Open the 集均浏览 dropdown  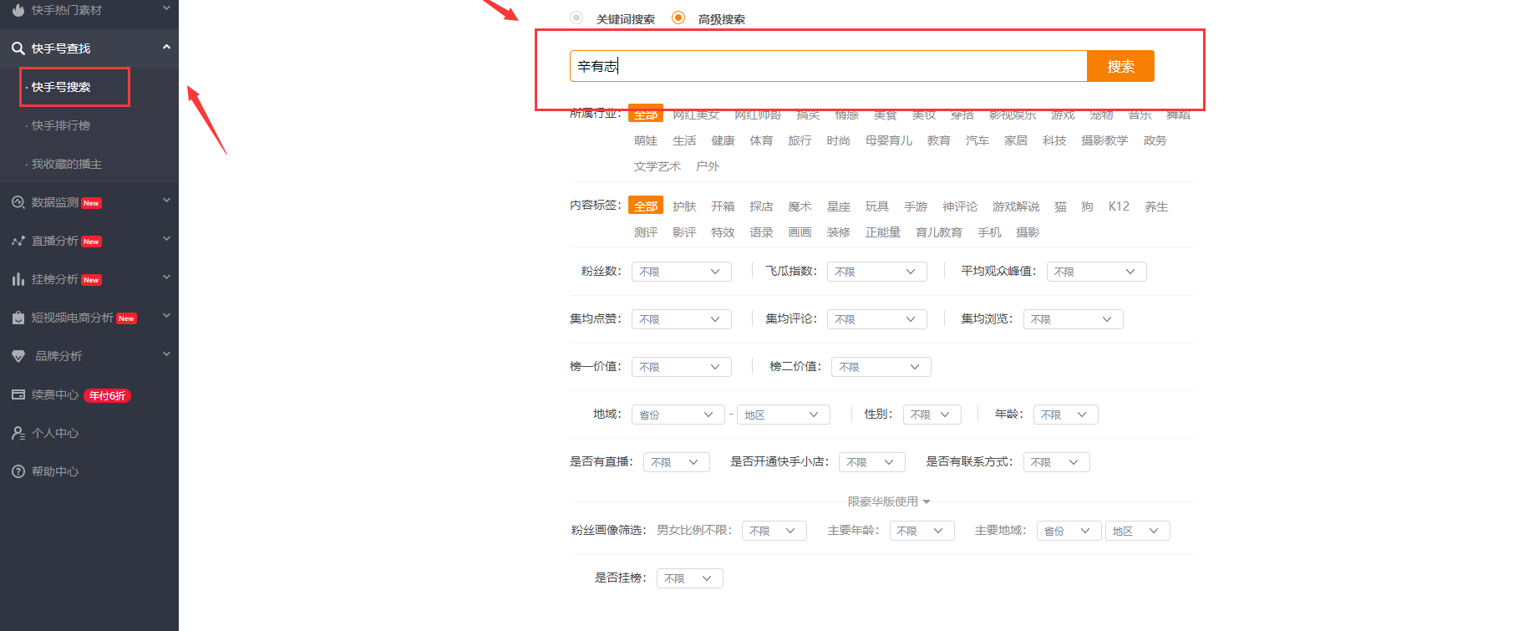(1073, 319)
